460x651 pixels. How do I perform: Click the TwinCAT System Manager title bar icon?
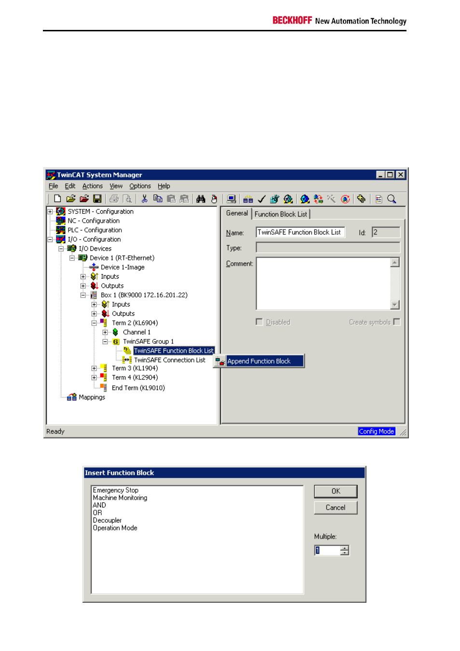pyautogui.click(x=51, y=175)
